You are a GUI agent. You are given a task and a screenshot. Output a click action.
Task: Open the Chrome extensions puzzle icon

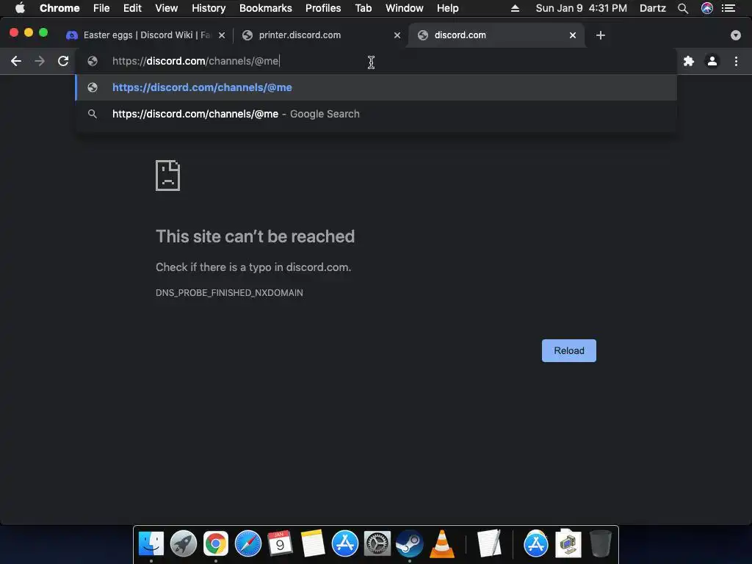[x=689, y=61]
